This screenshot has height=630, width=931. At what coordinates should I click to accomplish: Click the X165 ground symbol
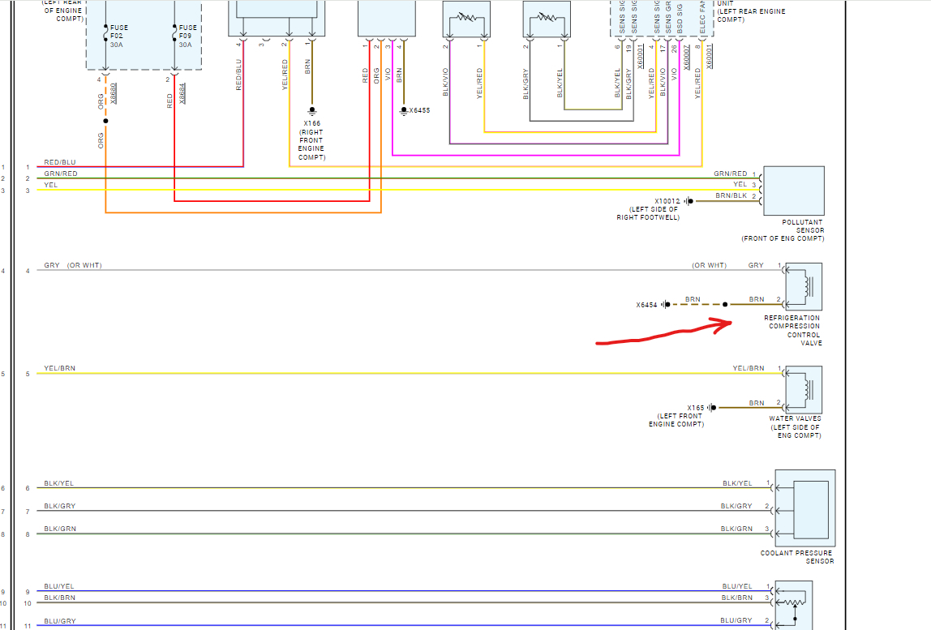click(711, 408)
